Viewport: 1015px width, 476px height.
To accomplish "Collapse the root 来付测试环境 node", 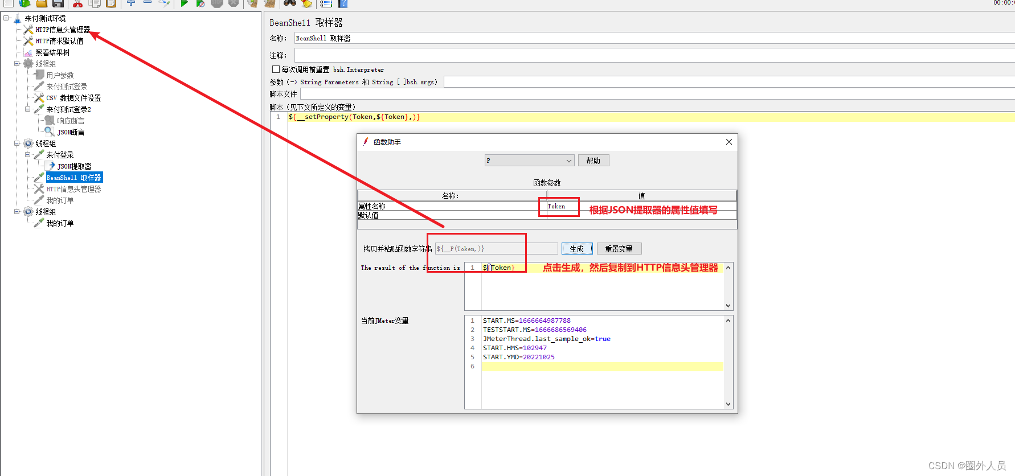I will click(6, 18).
